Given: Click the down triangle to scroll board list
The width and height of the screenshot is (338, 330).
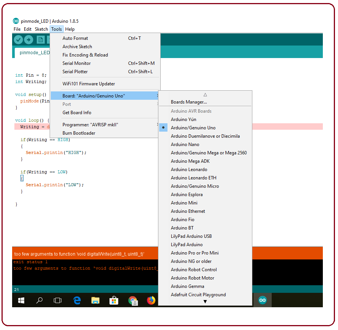Looking at the screenshot, I should [205, 301].
